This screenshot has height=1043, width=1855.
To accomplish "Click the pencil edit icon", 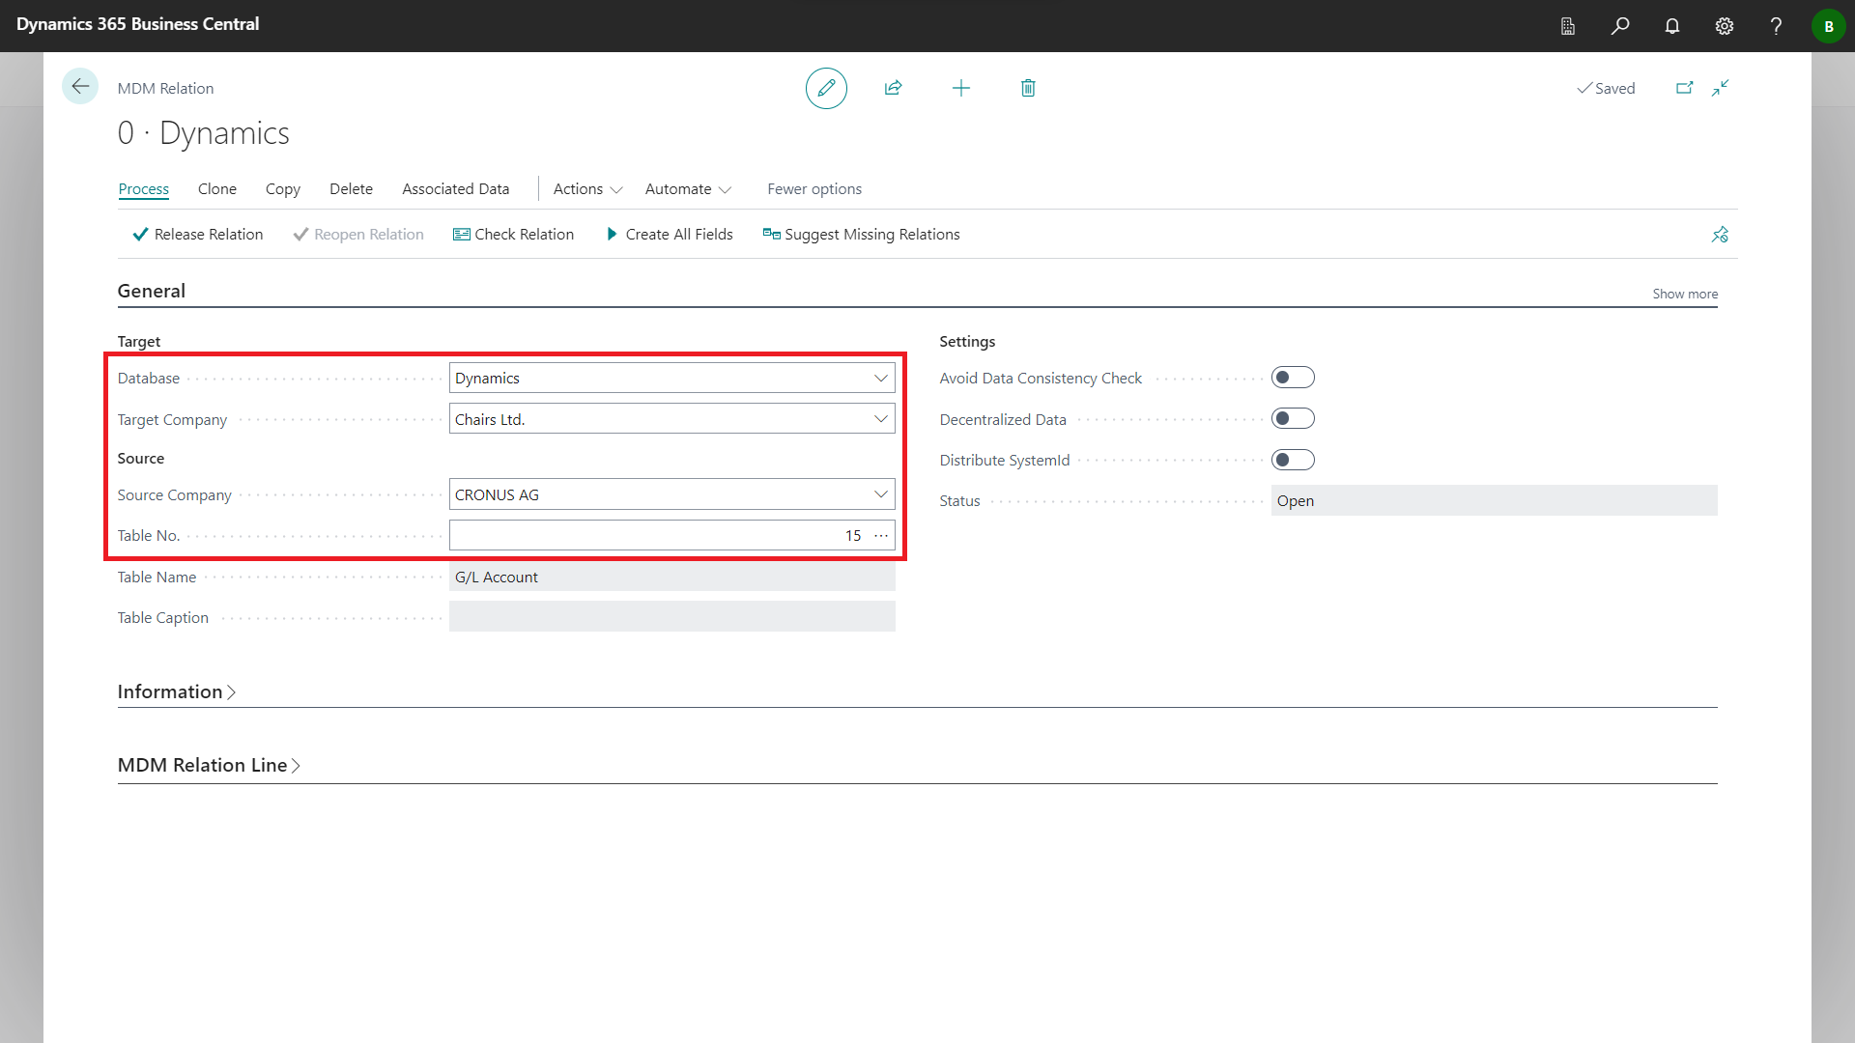I will [x=826, y=88].
